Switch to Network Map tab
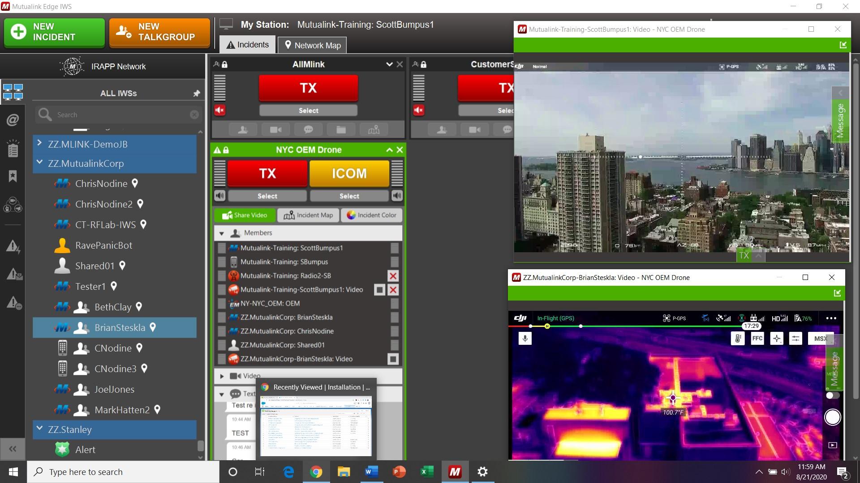 312,45
